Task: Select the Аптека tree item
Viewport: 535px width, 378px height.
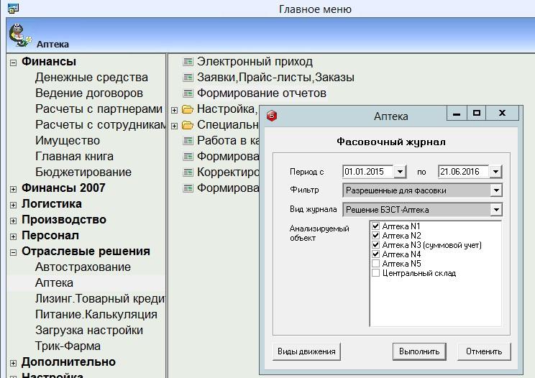Action: pos(54,282)
